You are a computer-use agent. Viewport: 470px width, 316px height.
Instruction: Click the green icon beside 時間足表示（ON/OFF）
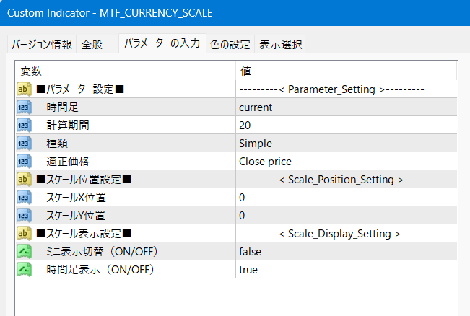(x=24, y=269)
